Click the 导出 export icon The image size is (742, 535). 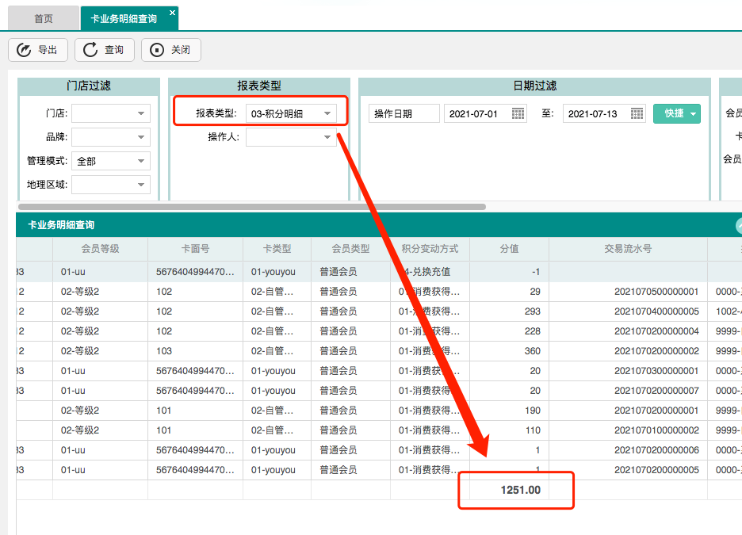click(23, 49)
